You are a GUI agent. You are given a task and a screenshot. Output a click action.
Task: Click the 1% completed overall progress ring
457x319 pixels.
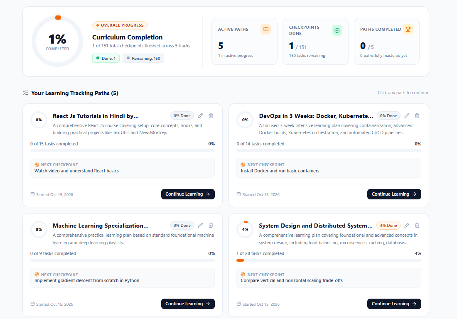tap(57, 41)
